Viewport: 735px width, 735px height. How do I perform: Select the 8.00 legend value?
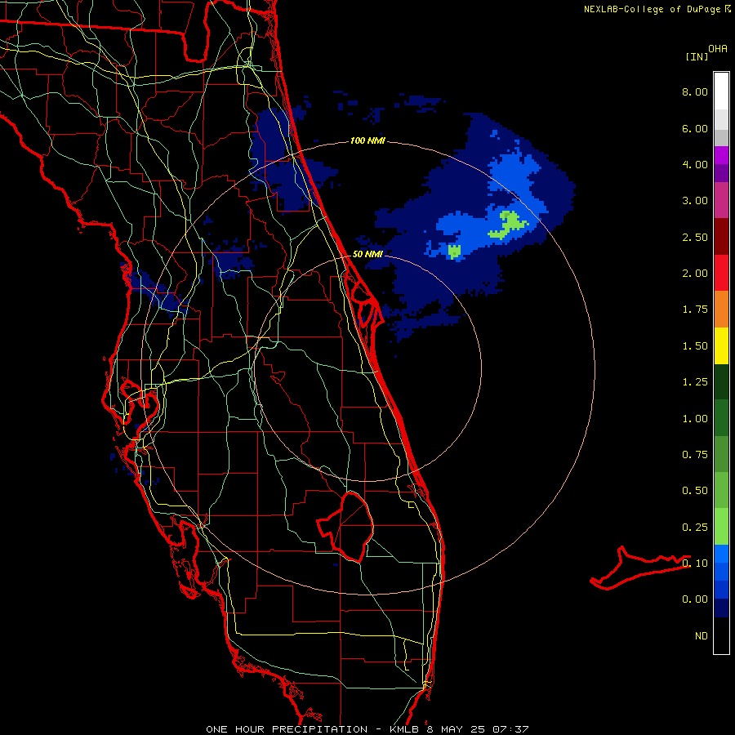695,91
